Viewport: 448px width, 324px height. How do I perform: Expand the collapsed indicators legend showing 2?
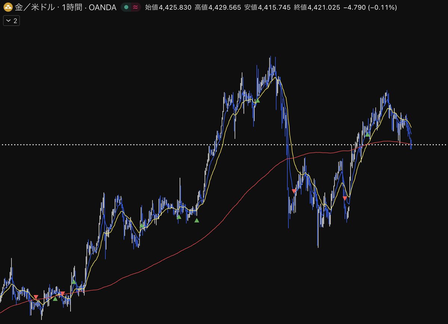click(12, 21)
